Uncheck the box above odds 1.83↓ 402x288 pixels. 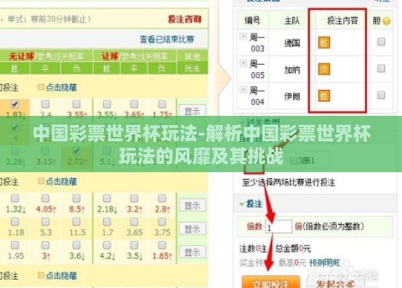point(15,104)
